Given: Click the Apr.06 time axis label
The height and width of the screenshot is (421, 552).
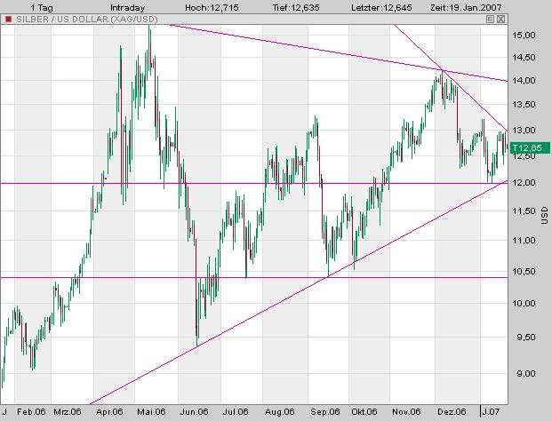Looking at the screenshot, I should pos(109,411).
